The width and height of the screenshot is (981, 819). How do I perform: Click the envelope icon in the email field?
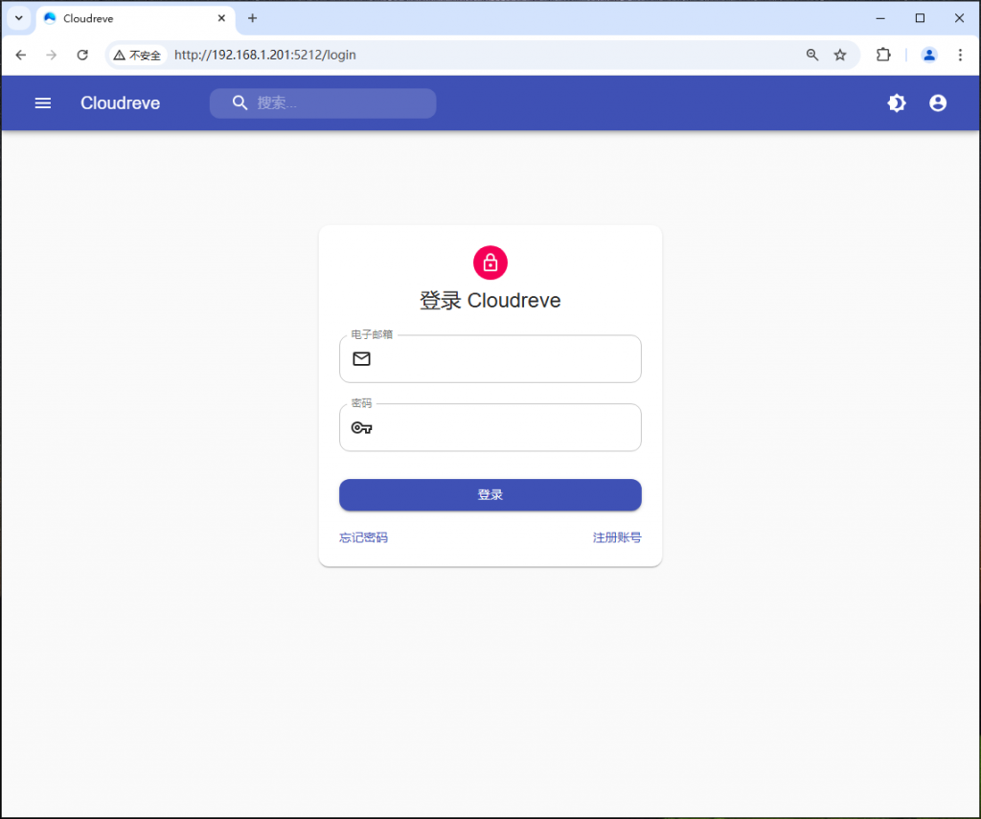(361, 358)
